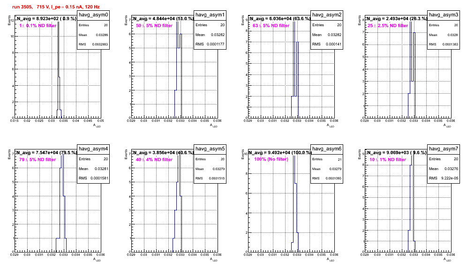The width and height of the screenshot is (467, 268).
Task: Click the blue histogram in havg_asym4 plot
Action: coord(61,202)
